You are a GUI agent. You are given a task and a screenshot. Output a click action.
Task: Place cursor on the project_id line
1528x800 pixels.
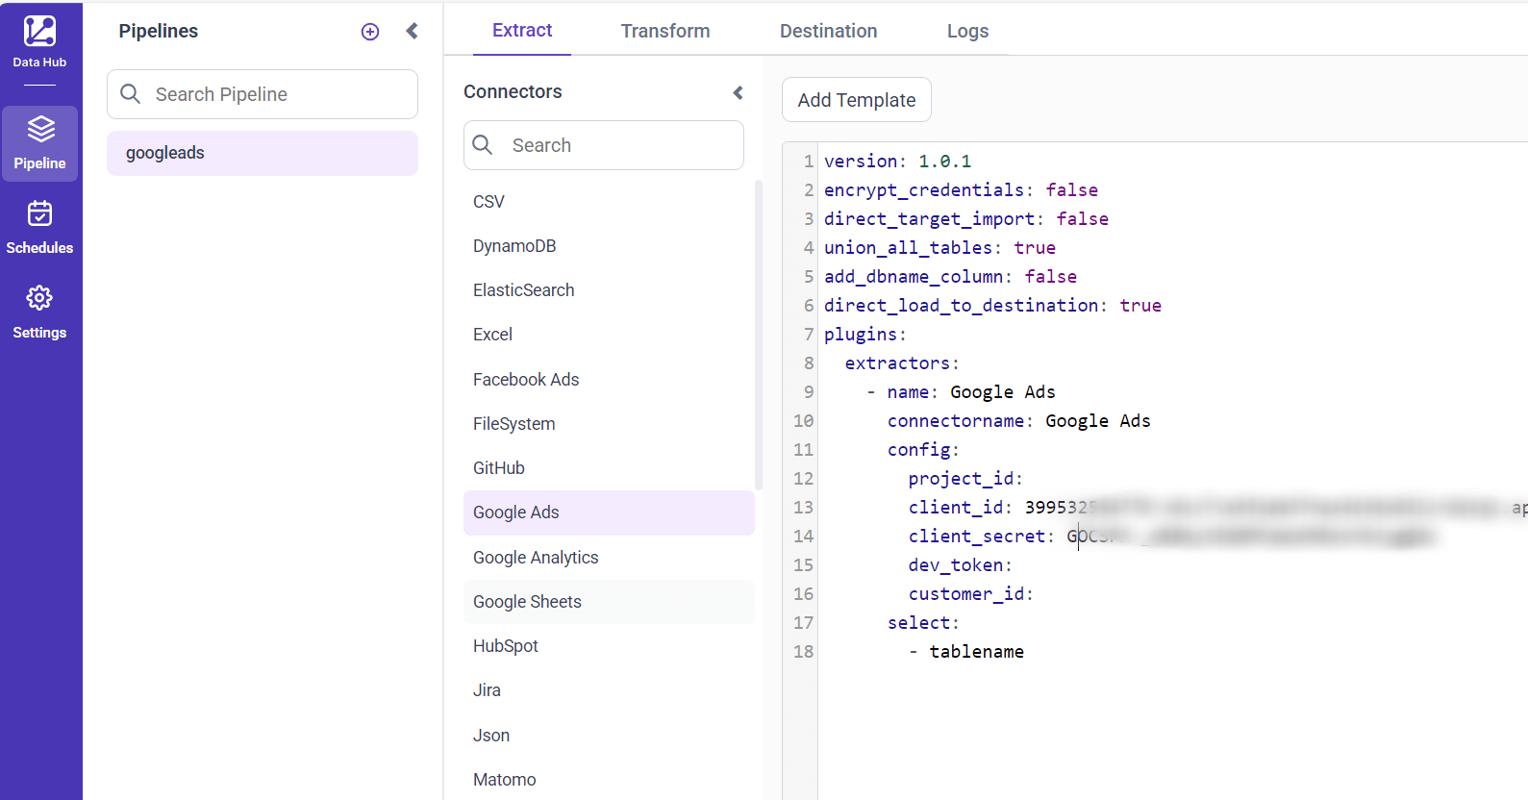point(965,479)
